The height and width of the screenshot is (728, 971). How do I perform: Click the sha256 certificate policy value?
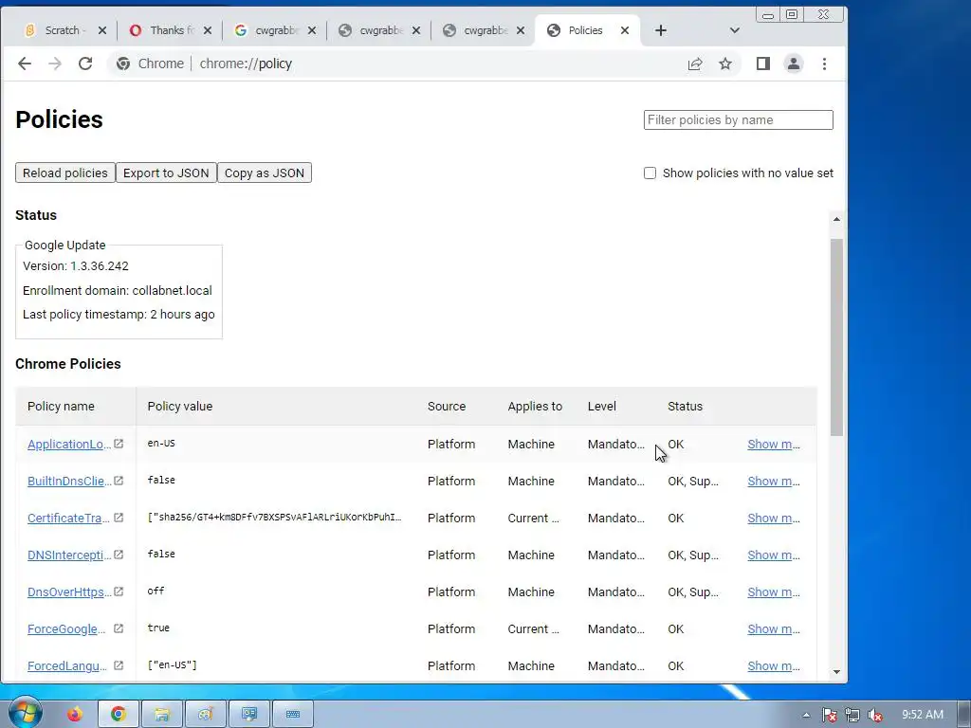click(x=274, y=517)
